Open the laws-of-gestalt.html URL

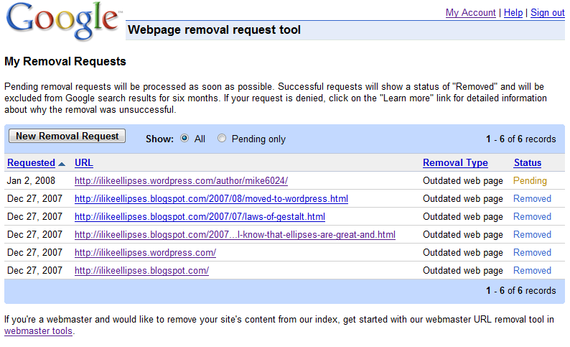click(x=200, y=217)
